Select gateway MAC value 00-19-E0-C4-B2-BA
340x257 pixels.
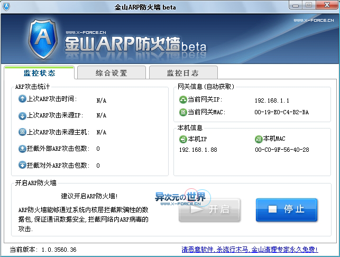pyautogui.click(x=281, y=112)
